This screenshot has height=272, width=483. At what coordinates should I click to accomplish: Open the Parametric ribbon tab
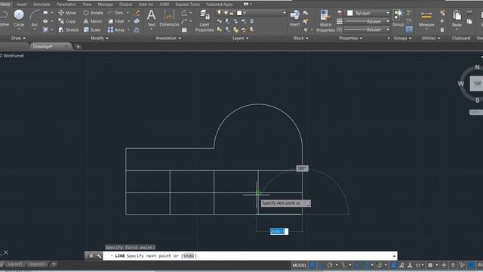click(x=66, y=5)
